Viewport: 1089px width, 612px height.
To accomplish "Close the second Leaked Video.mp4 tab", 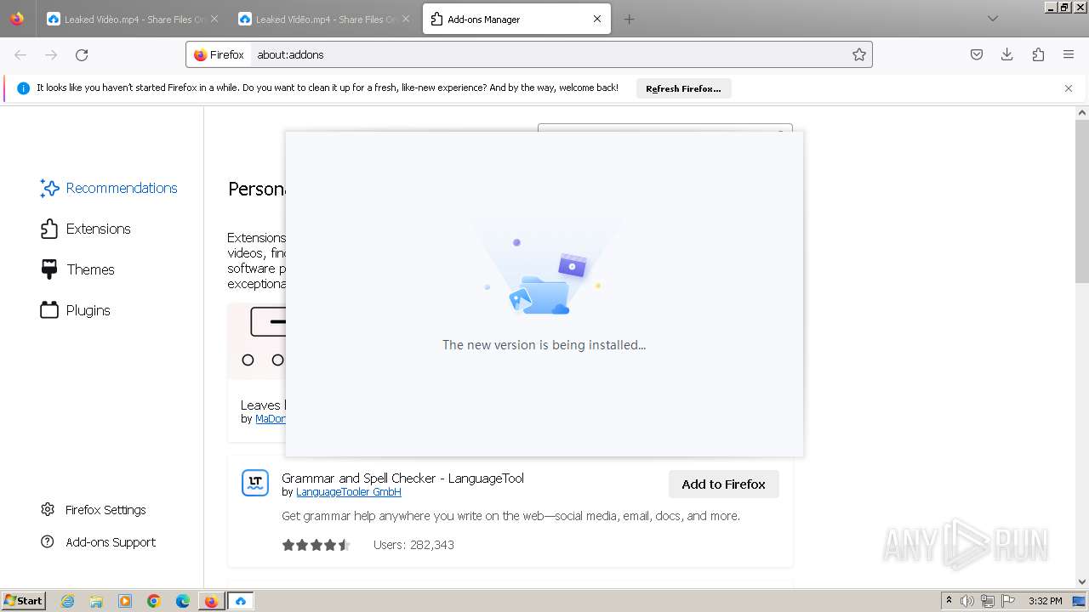I will pos(406,19).
